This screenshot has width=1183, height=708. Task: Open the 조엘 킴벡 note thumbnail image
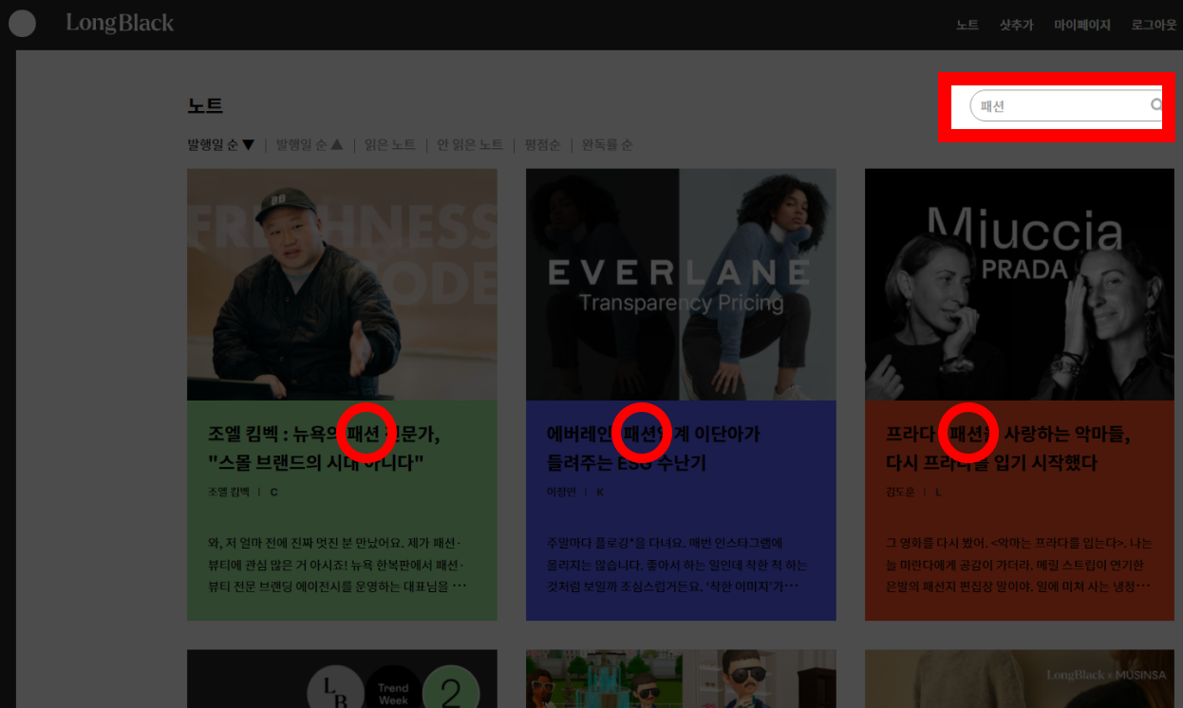point(342,285)
